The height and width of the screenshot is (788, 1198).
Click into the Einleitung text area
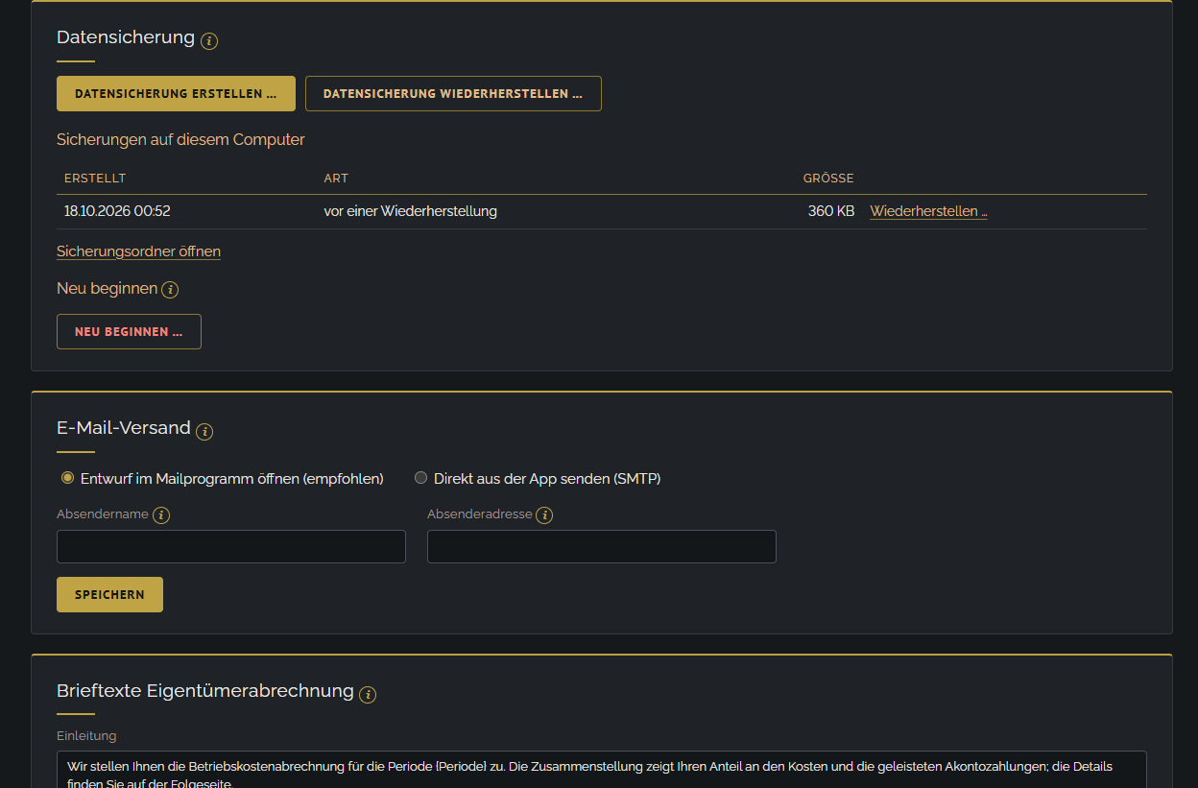tap(602, 770)
